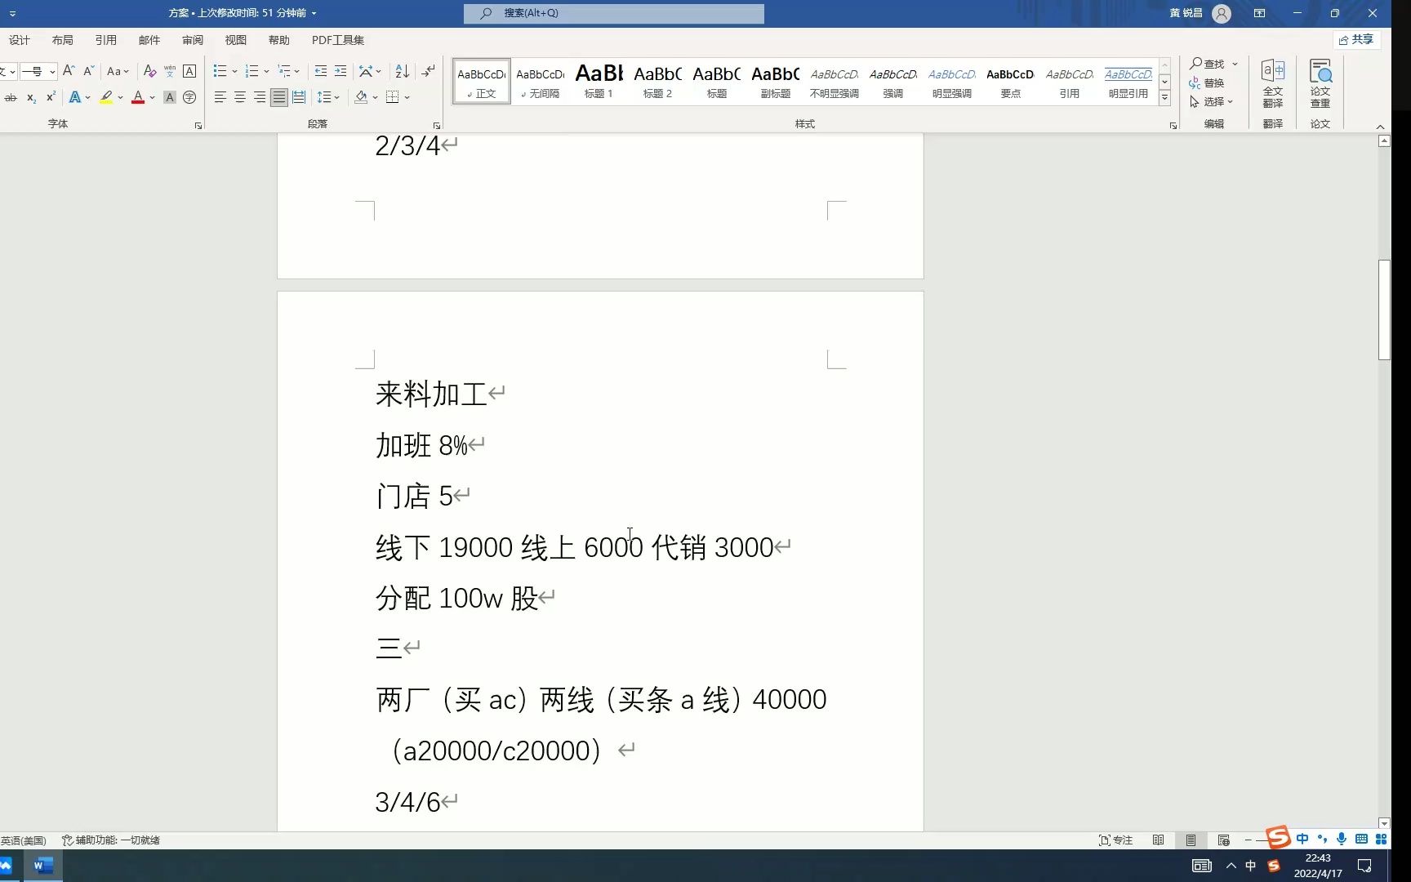Apply the red font color
The image size is (1411, 882).
click(x=138, y=97)
